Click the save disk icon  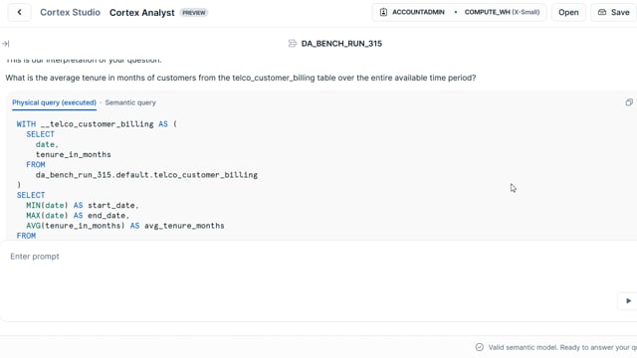pos(602,12)
